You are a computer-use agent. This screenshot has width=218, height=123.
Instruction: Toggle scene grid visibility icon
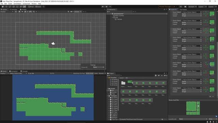point(34,12)
